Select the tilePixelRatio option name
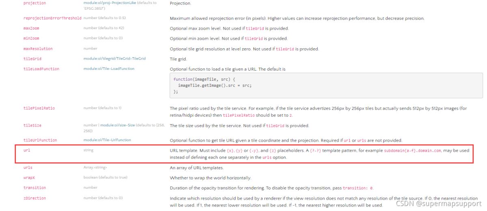 click(x=39, y=108)
